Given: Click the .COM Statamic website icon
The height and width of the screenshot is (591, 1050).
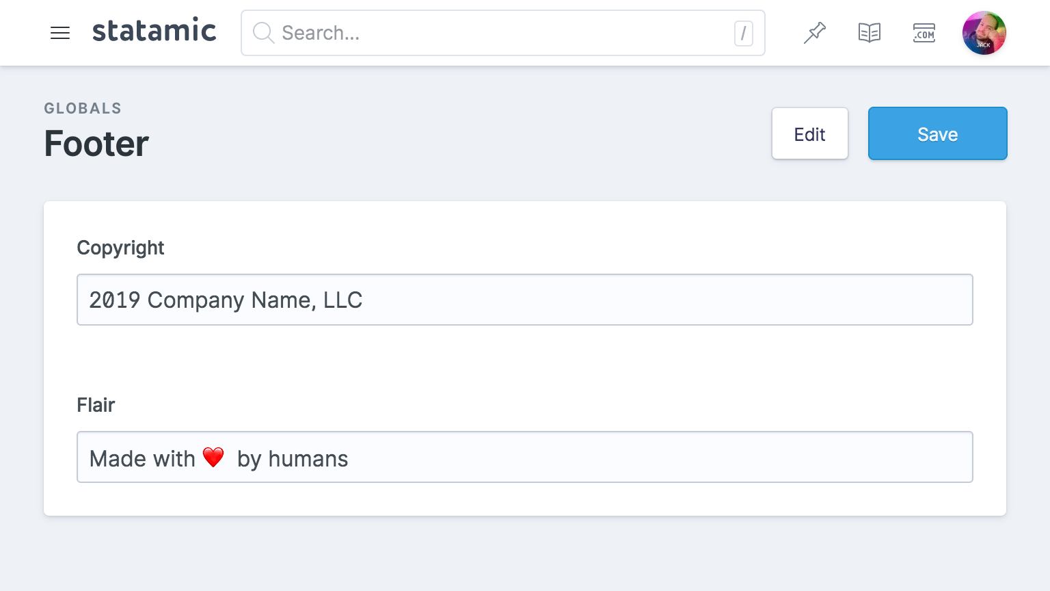Looking at the screenshot, I should [x=924, y=33].
